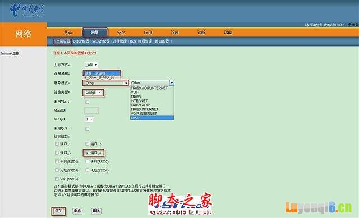This screenshot has height=218, width=359.
Task: Click the China Telecom logo
Action: tap(27, 10)
